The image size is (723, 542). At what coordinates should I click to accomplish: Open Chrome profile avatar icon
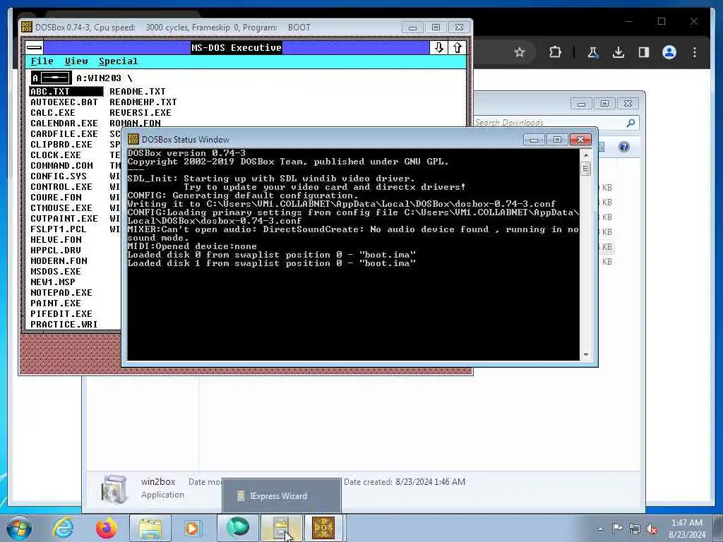point(669,52)
